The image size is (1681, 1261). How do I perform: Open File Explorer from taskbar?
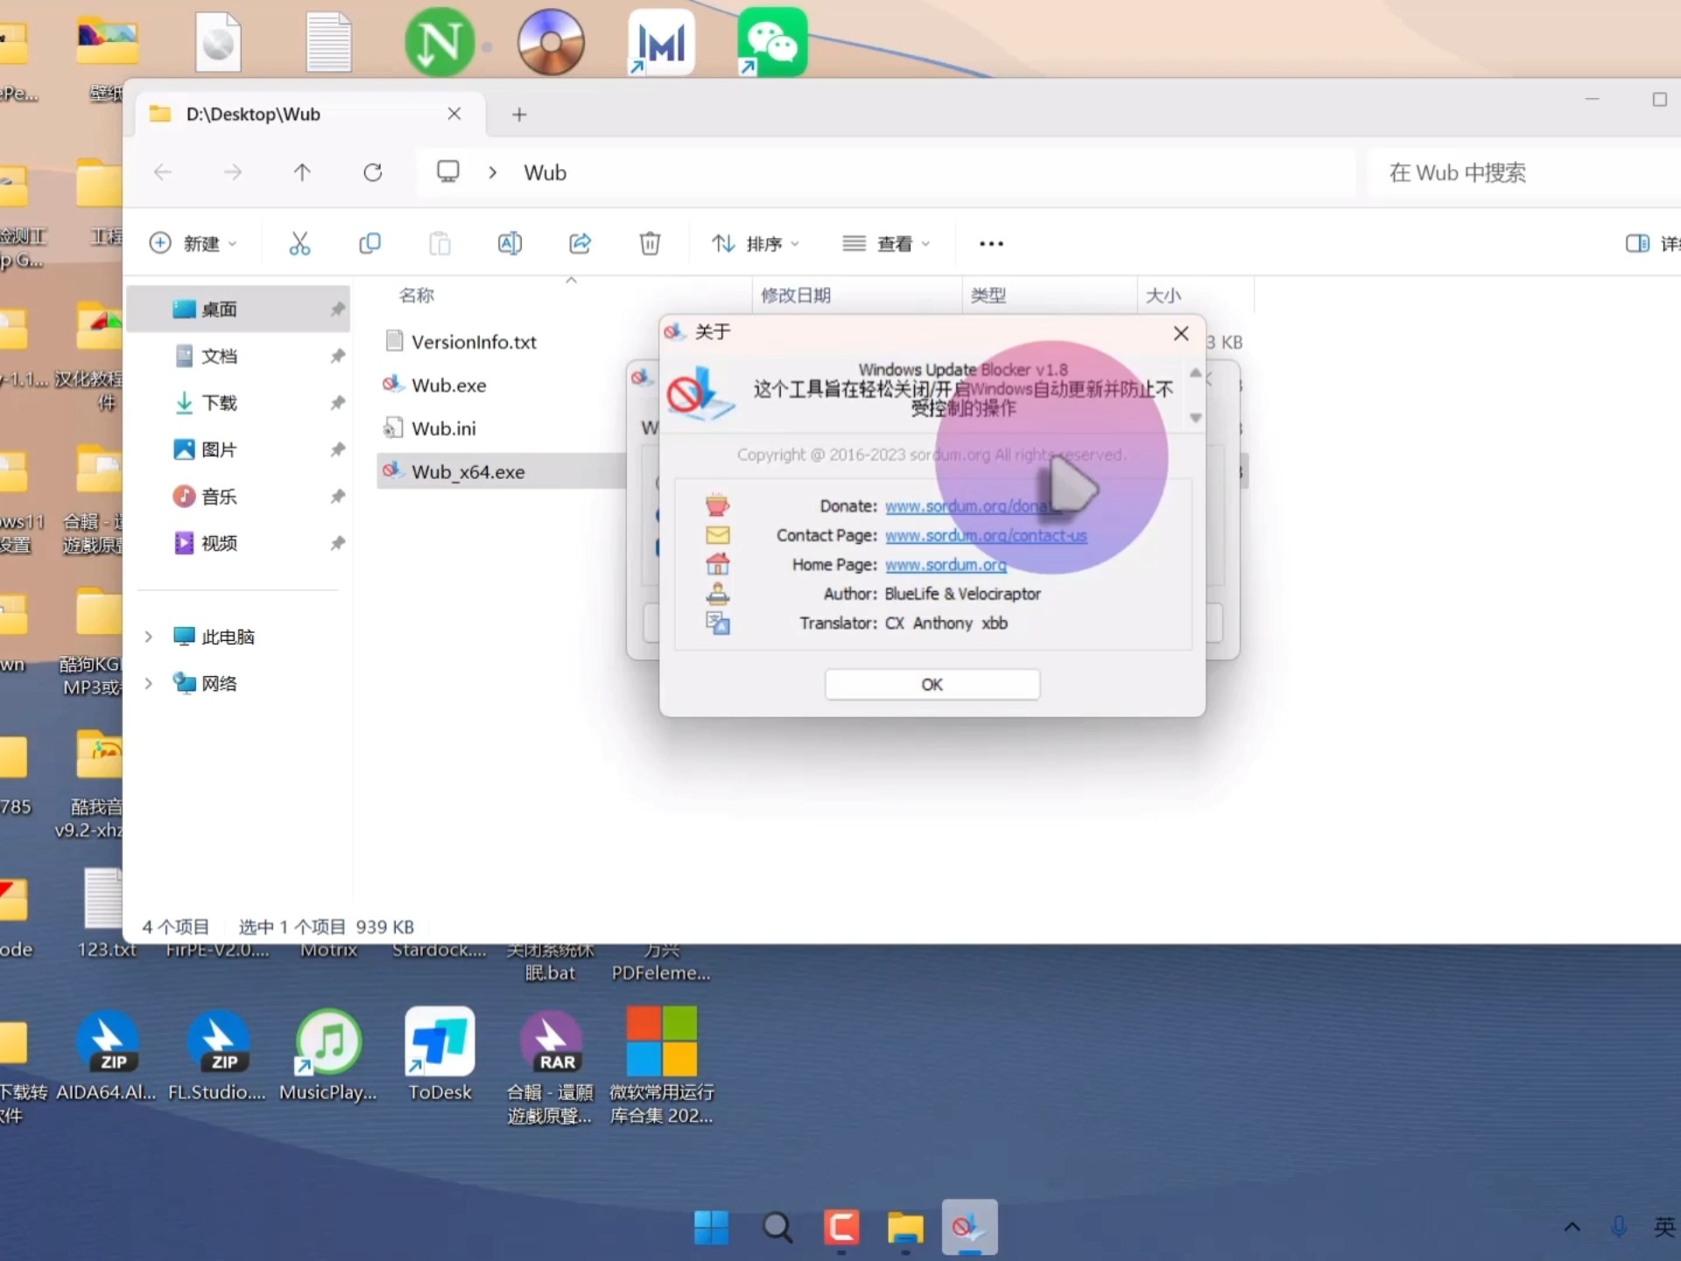click(x=905, y=1228)
